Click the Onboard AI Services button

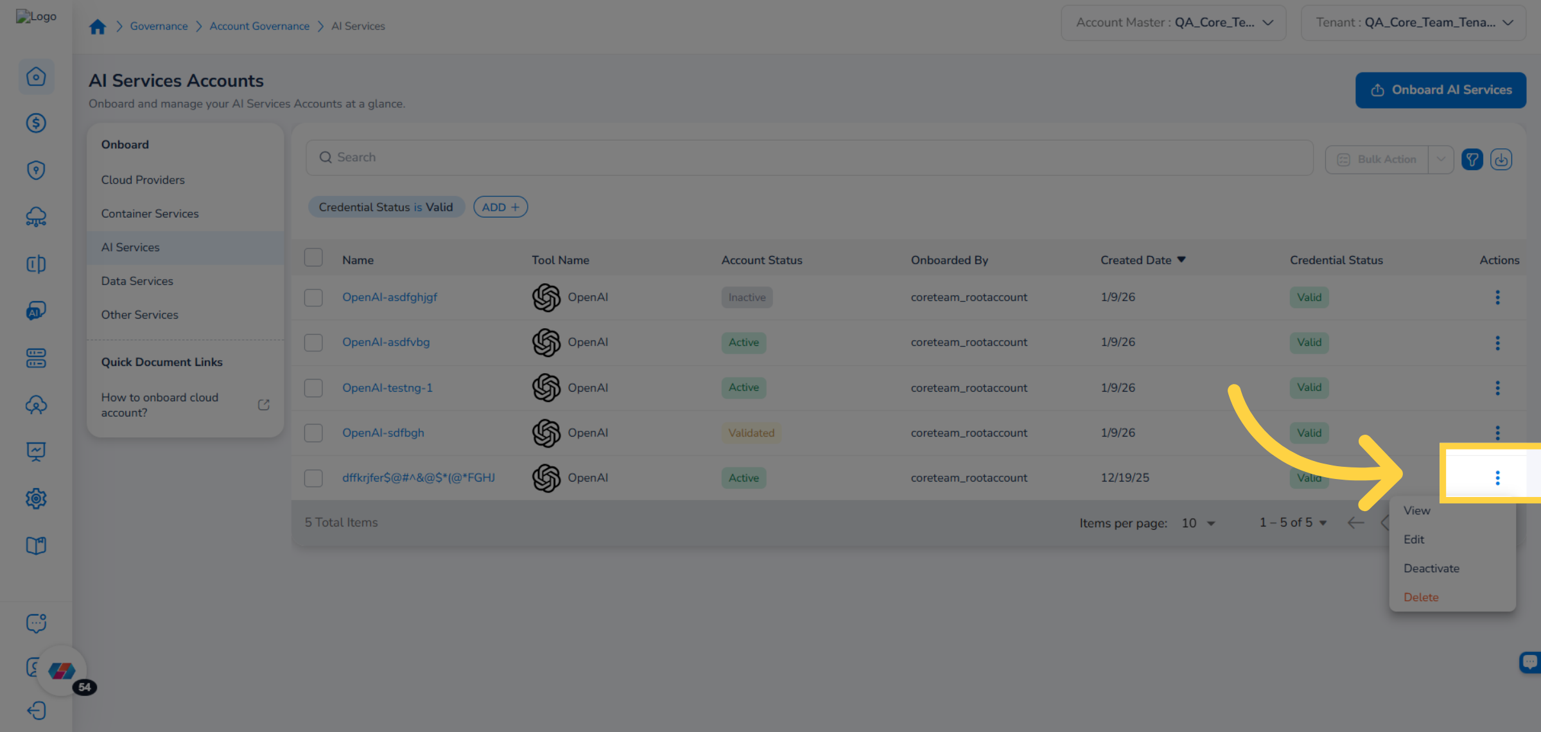(x=1440, y=90)
